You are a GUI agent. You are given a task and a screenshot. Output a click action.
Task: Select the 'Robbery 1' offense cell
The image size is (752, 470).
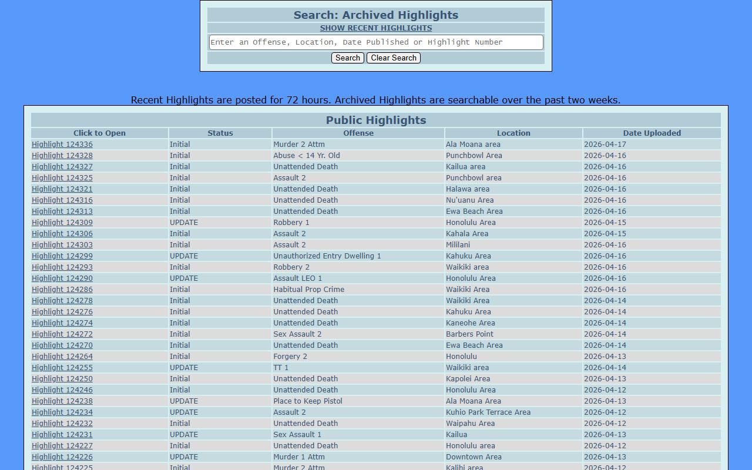(358, 223)
